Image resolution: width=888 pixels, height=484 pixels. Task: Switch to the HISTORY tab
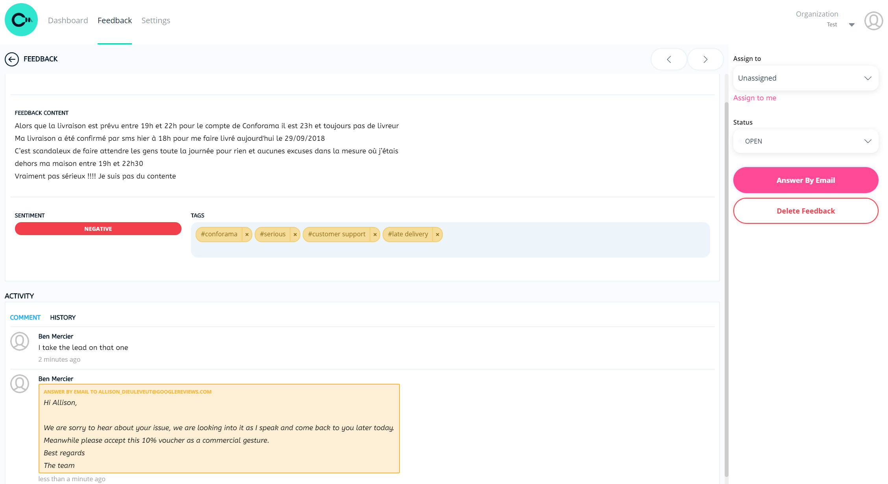tap(63, 317)
